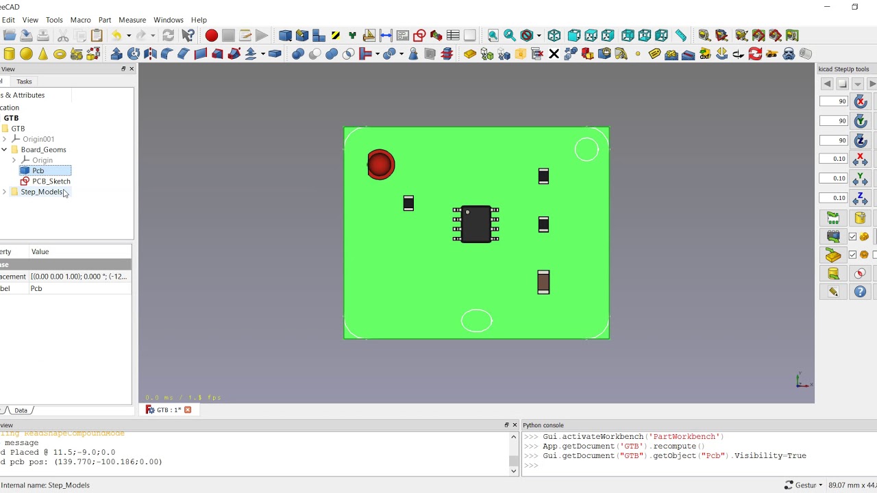Click the central IC chip on the PCB

(476, 224)
